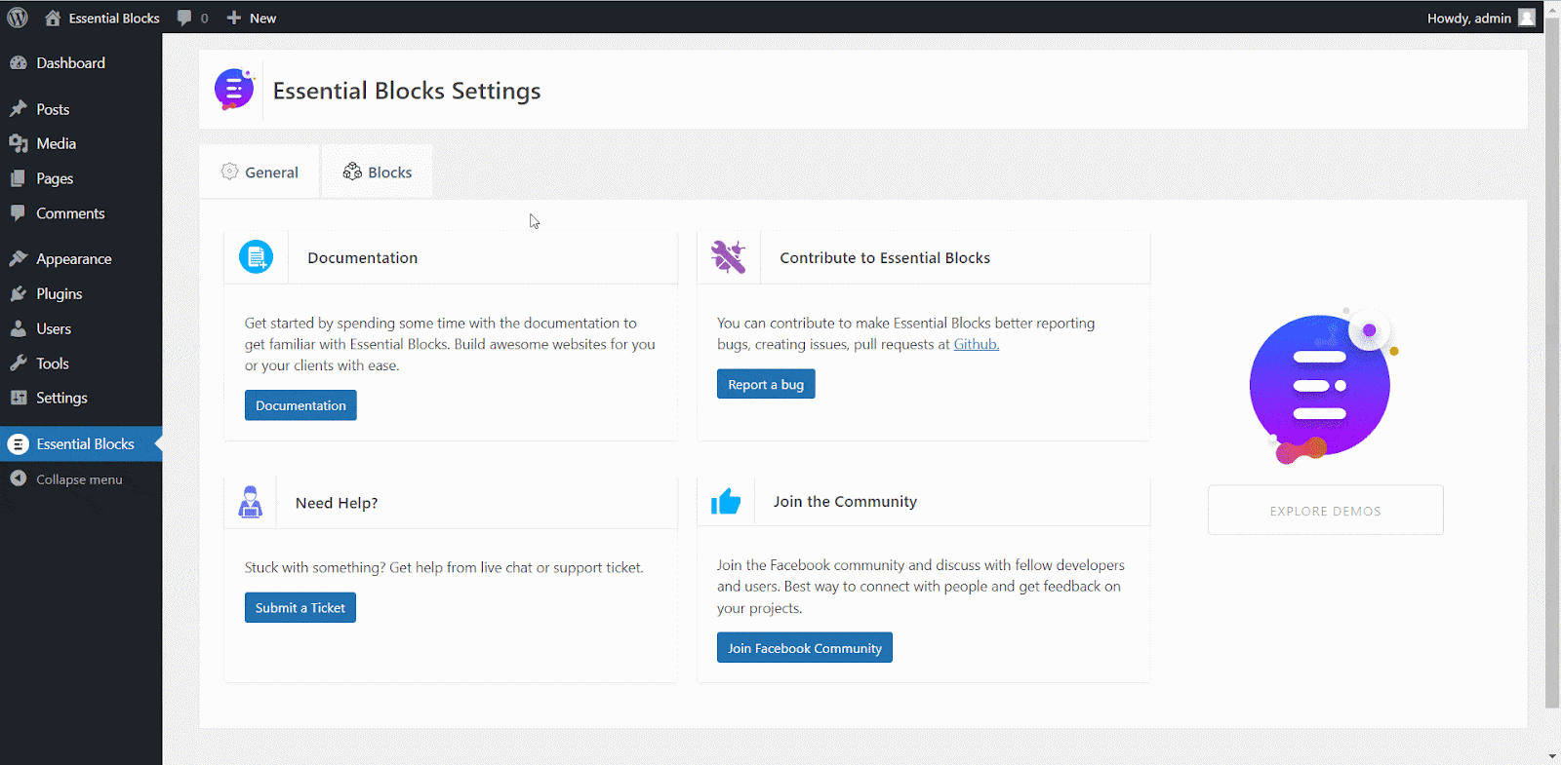This screenshot has height=765, width=1561.
Task: Click the 'Documentation' card heading text
Action: [363, 257]
